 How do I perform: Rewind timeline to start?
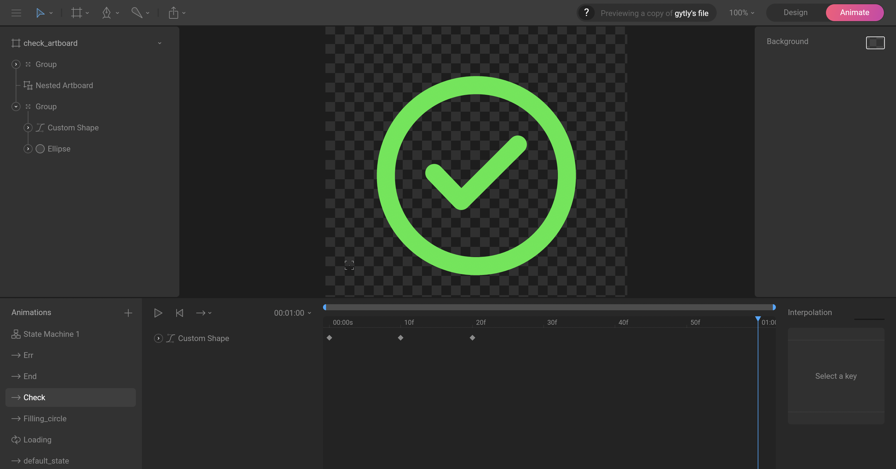[180, 313]
